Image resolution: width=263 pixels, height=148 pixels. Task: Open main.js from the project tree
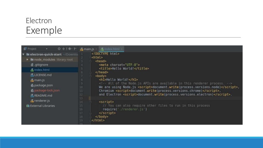tap(39, 80)
